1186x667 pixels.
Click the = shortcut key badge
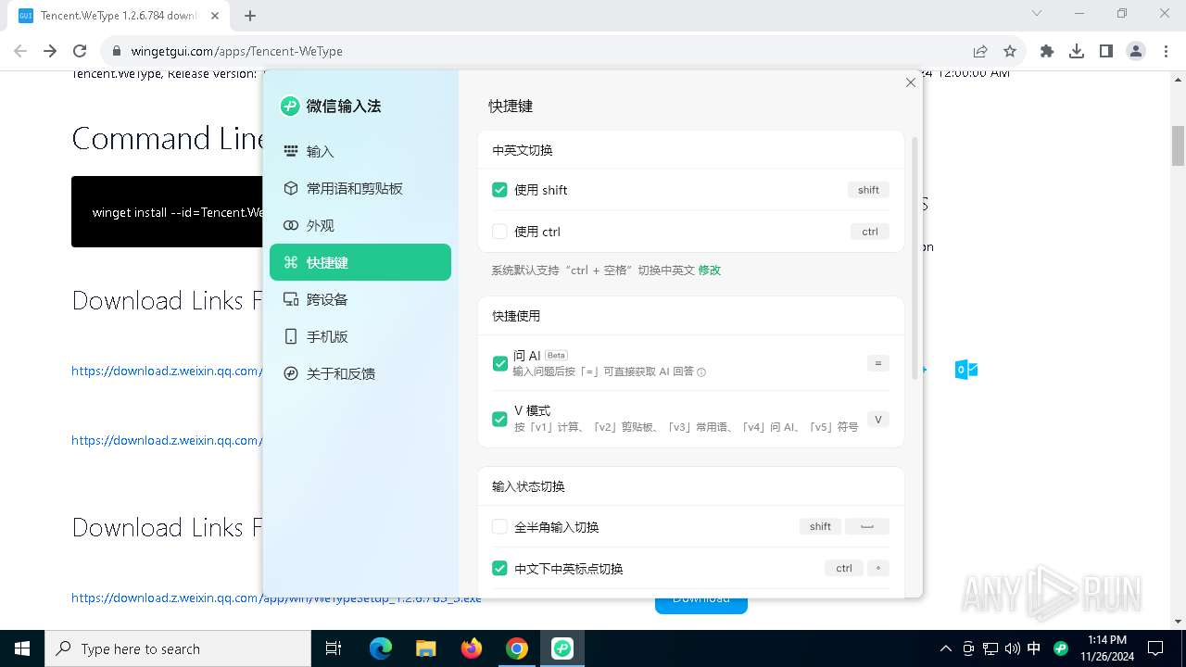click(878, 363)
